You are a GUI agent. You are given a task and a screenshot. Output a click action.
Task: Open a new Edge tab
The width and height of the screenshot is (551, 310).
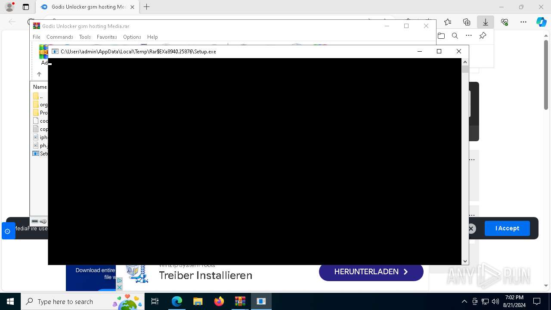[x=147, y=7]
